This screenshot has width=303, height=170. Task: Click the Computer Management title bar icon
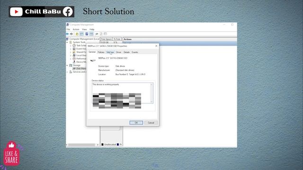click(68, 25)
